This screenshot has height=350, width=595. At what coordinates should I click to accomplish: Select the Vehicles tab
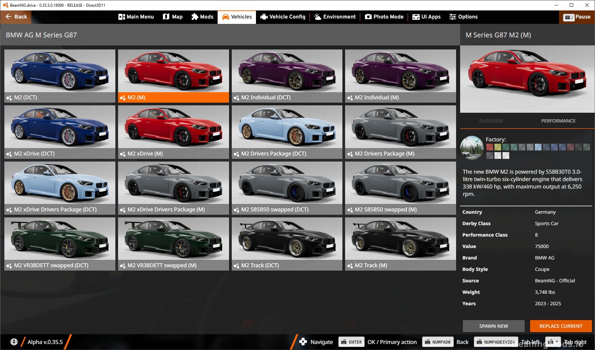click(237, 17)
